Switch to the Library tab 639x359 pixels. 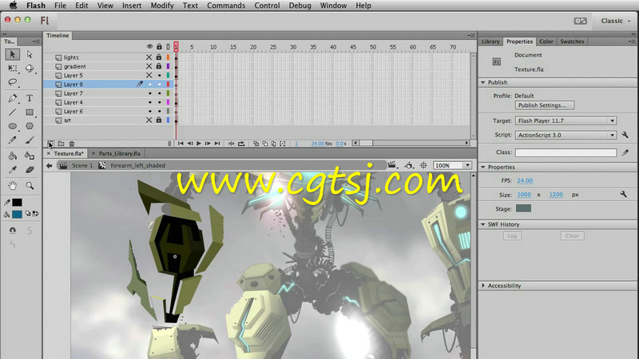(490, 41)
